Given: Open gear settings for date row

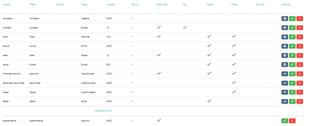Looking at the screenshot, I should (285, 55).
